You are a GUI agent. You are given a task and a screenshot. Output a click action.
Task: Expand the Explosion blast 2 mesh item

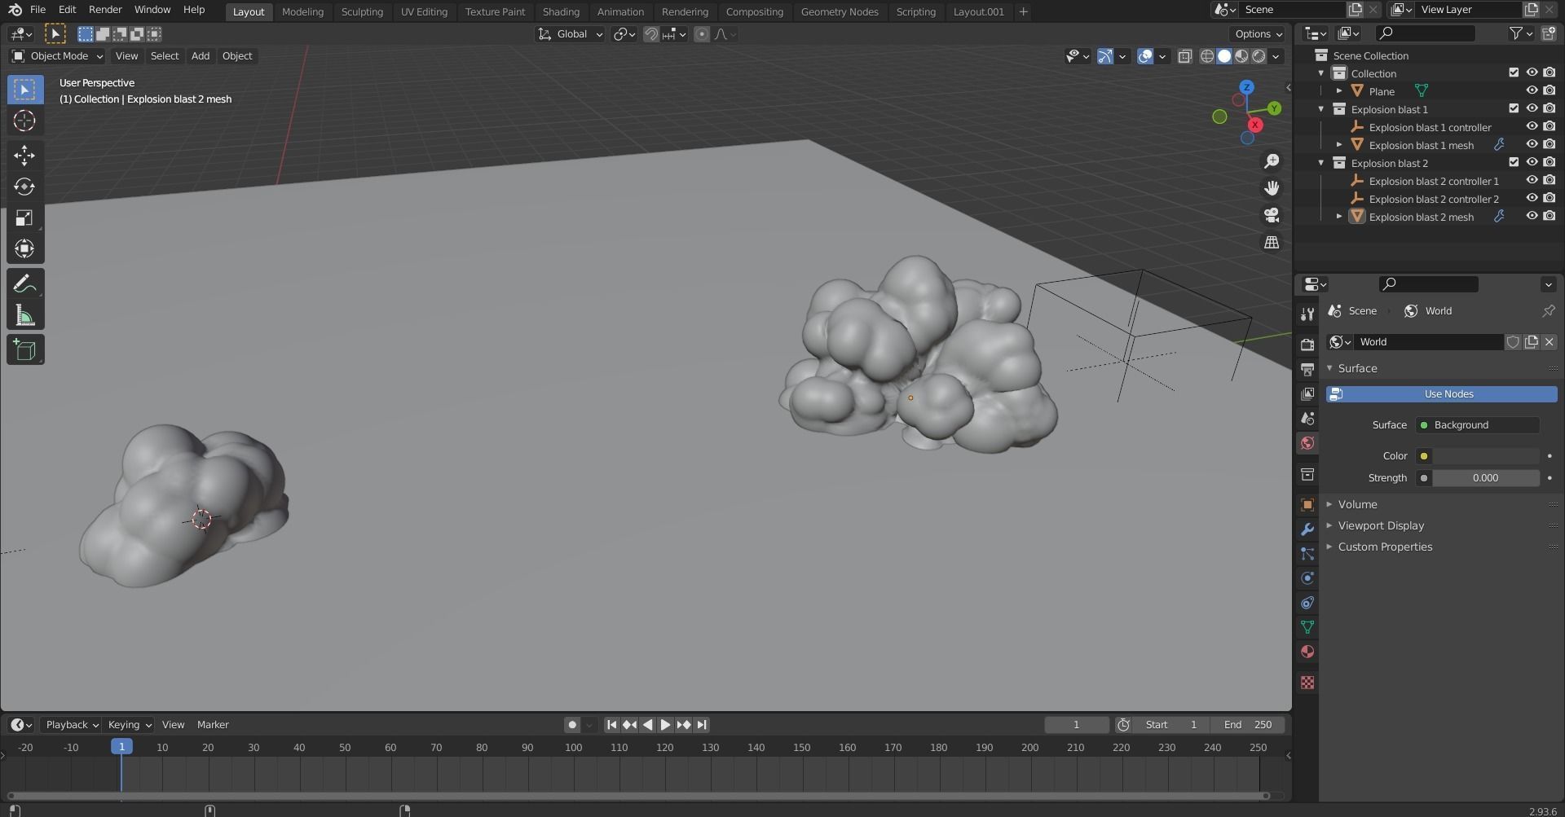(x=1340, y=216)
